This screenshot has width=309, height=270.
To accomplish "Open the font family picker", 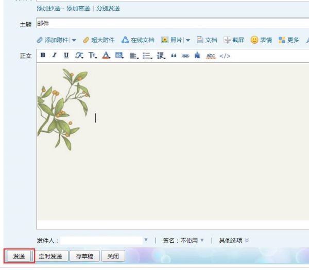I will tap(79, 56).
